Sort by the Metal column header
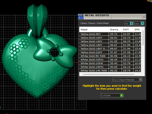This screenshot has height=114, width=152. click(x=94, y=29)
